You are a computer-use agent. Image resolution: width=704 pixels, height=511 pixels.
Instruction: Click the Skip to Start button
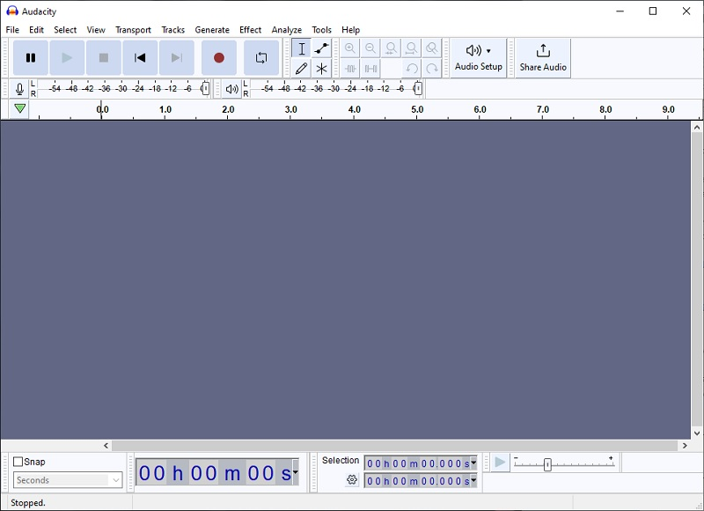click(139, 56)
